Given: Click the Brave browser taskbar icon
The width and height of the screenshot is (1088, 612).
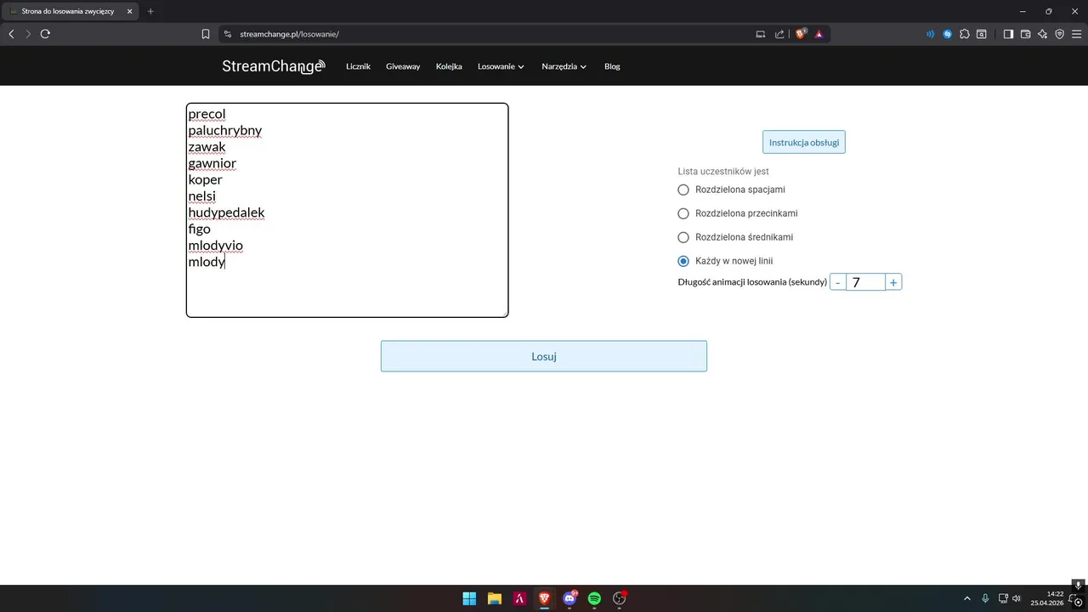Looking at the screenshot, I should pos(544,598).
